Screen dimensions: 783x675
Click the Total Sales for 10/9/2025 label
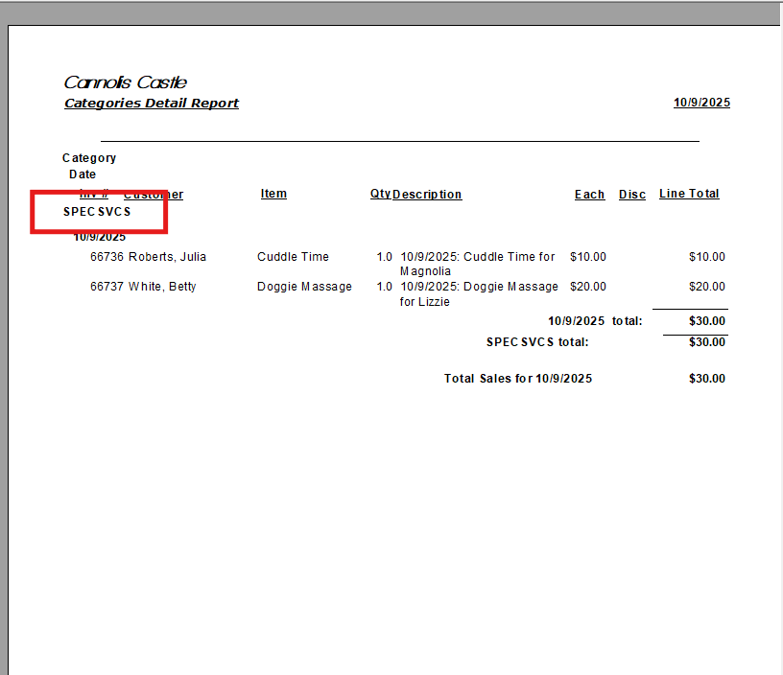click(518, 379)
